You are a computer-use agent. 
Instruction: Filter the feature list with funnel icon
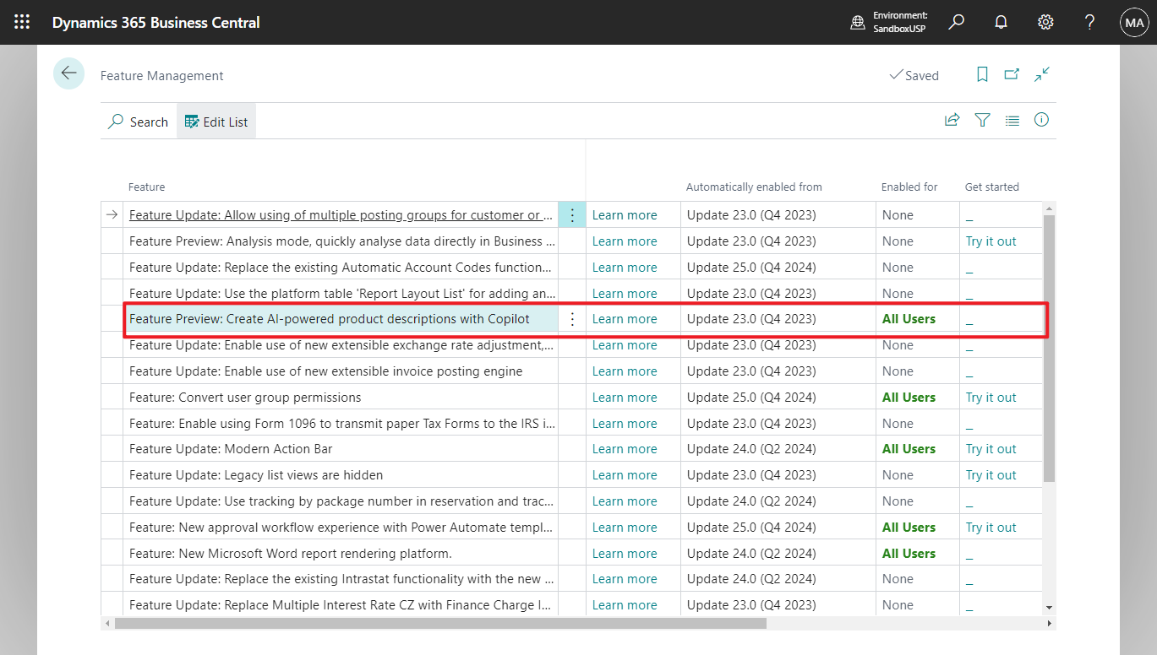coord(982,120)
